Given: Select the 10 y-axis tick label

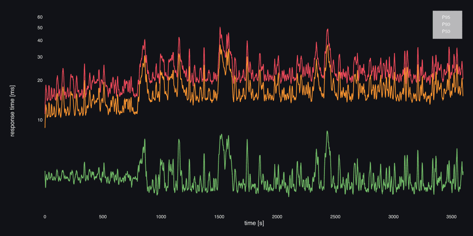Looking at the screenshot, I should [x=40, y=120].
